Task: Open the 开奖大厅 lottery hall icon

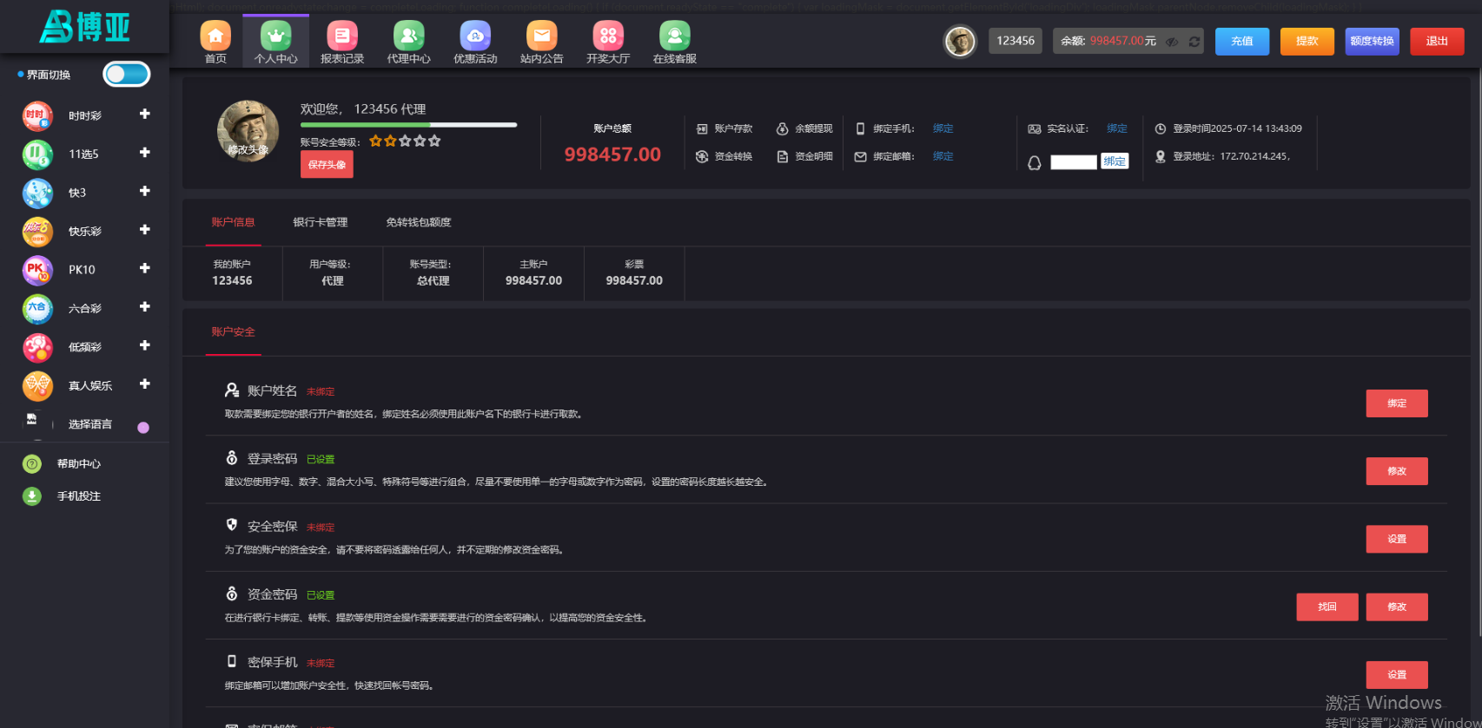Action: pyautogui.click(x=608, y=36)
